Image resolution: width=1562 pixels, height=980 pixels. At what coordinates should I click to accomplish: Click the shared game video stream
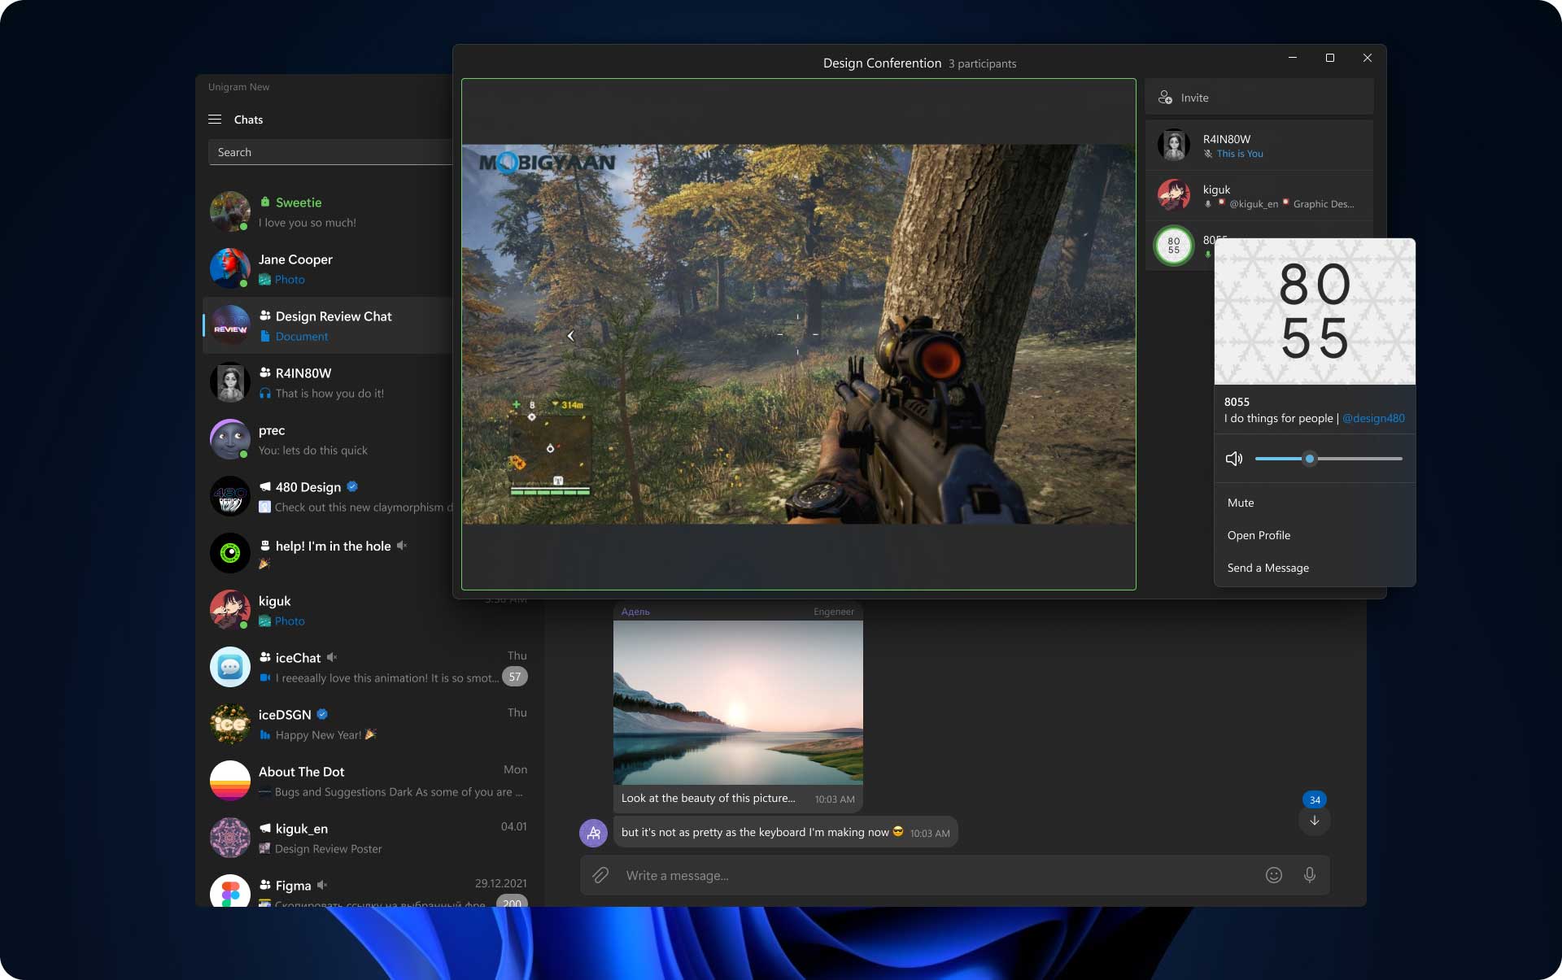click(799, 334)
